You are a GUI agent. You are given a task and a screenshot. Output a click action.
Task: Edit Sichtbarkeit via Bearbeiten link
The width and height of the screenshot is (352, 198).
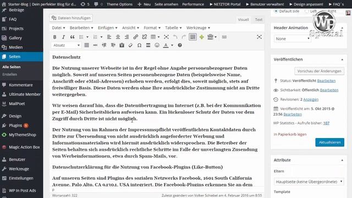[x=329, y=90]
